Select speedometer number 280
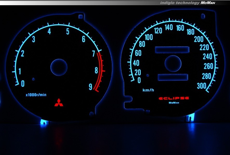This screenshot has height=155, width=230. tap(207, 76)
